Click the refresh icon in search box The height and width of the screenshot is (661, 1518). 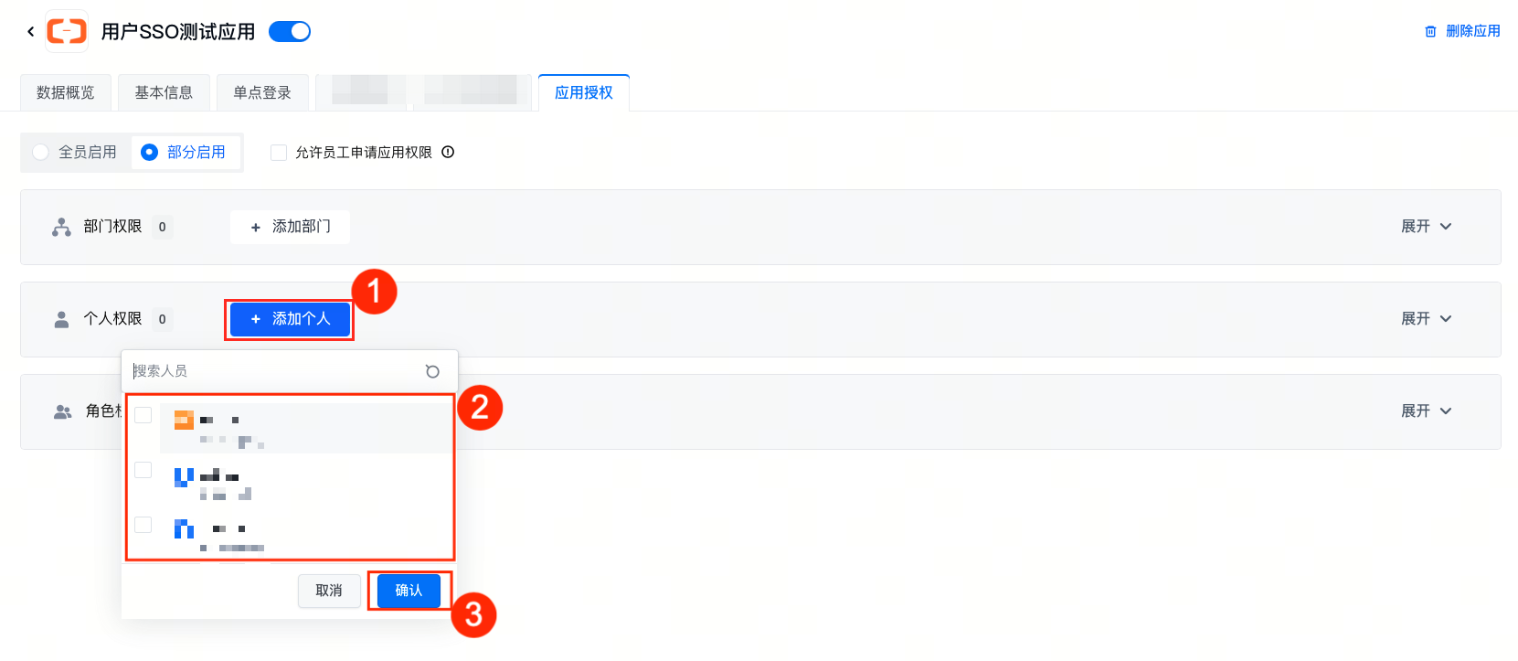point(432,371)
